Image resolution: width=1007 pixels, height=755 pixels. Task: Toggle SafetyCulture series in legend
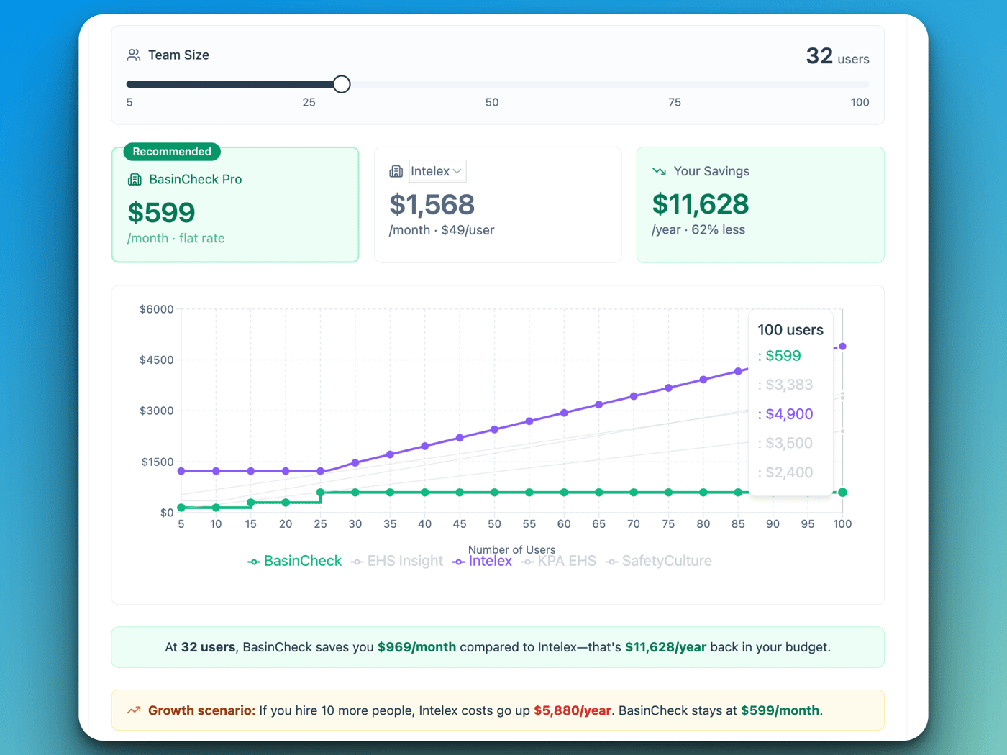(x=659, y=561)
